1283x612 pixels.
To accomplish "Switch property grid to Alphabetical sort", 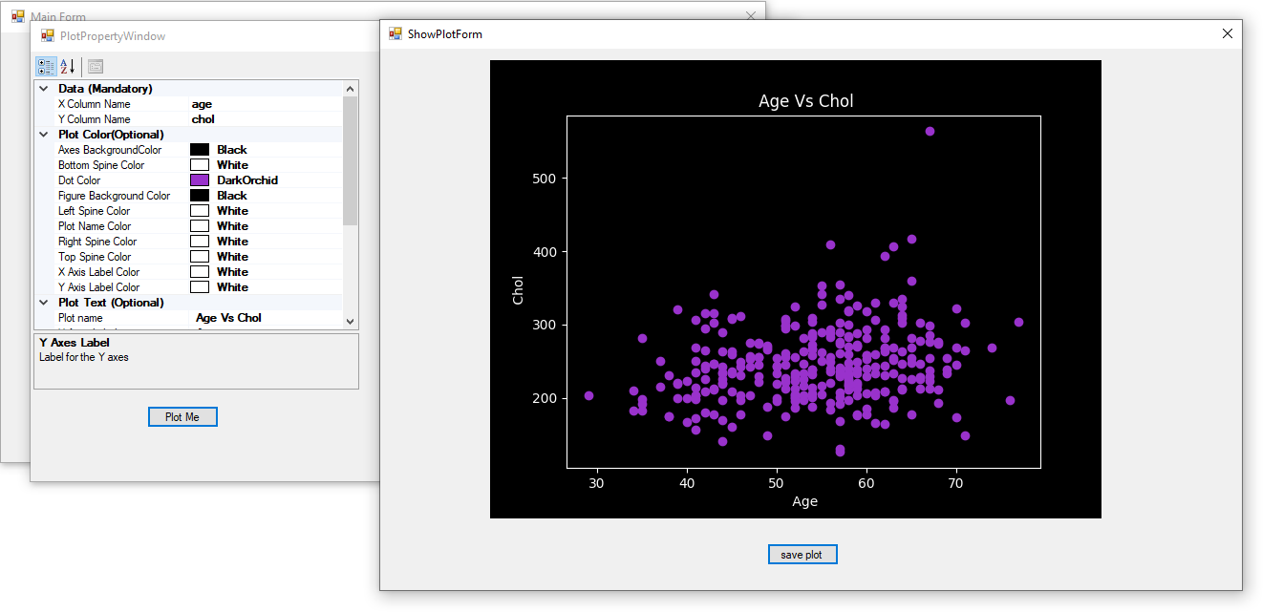I will [67, 66].
